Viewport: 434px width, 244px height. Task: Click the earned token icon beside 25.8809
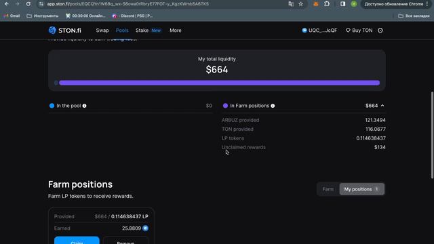coord(145,228)
